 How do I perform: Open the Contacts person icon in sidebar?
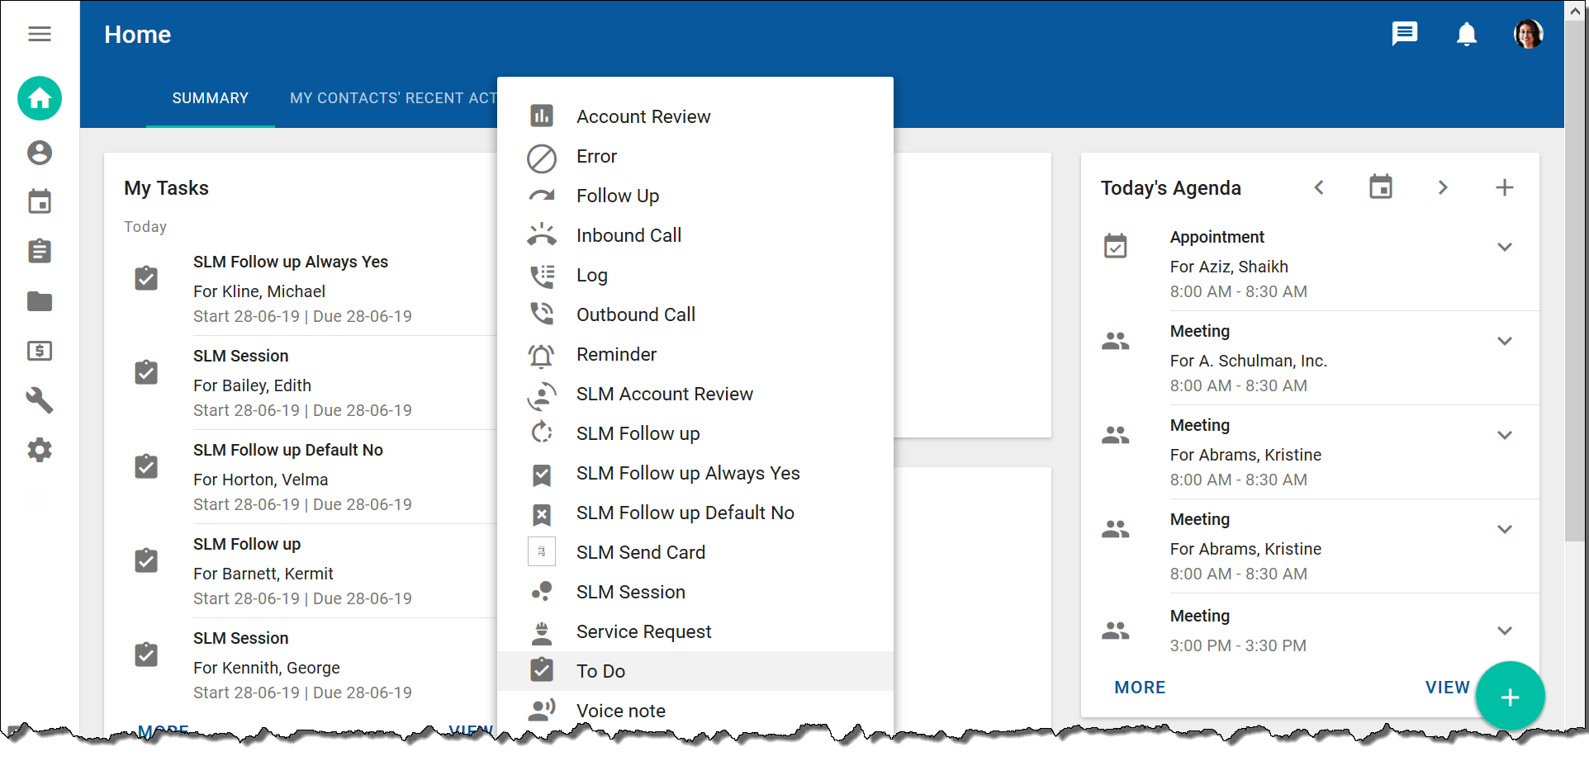tap(40, 153)
